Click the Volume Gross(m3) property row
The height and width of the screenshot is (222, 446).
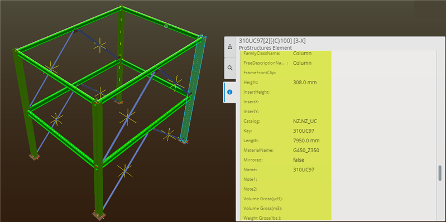tap(286, 209)
